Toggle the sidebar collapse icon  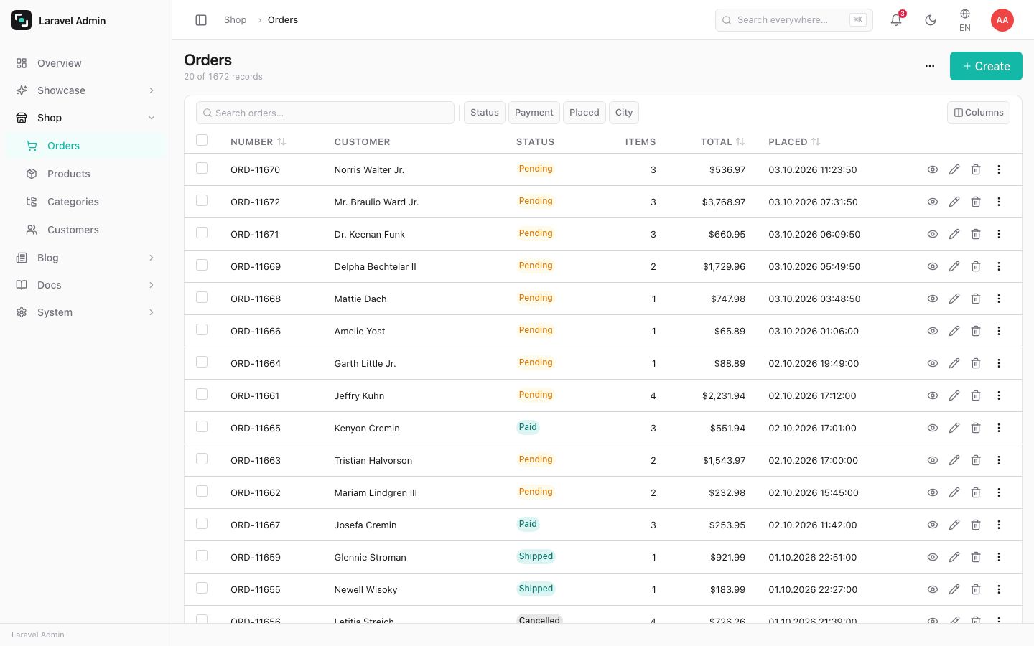201,20
